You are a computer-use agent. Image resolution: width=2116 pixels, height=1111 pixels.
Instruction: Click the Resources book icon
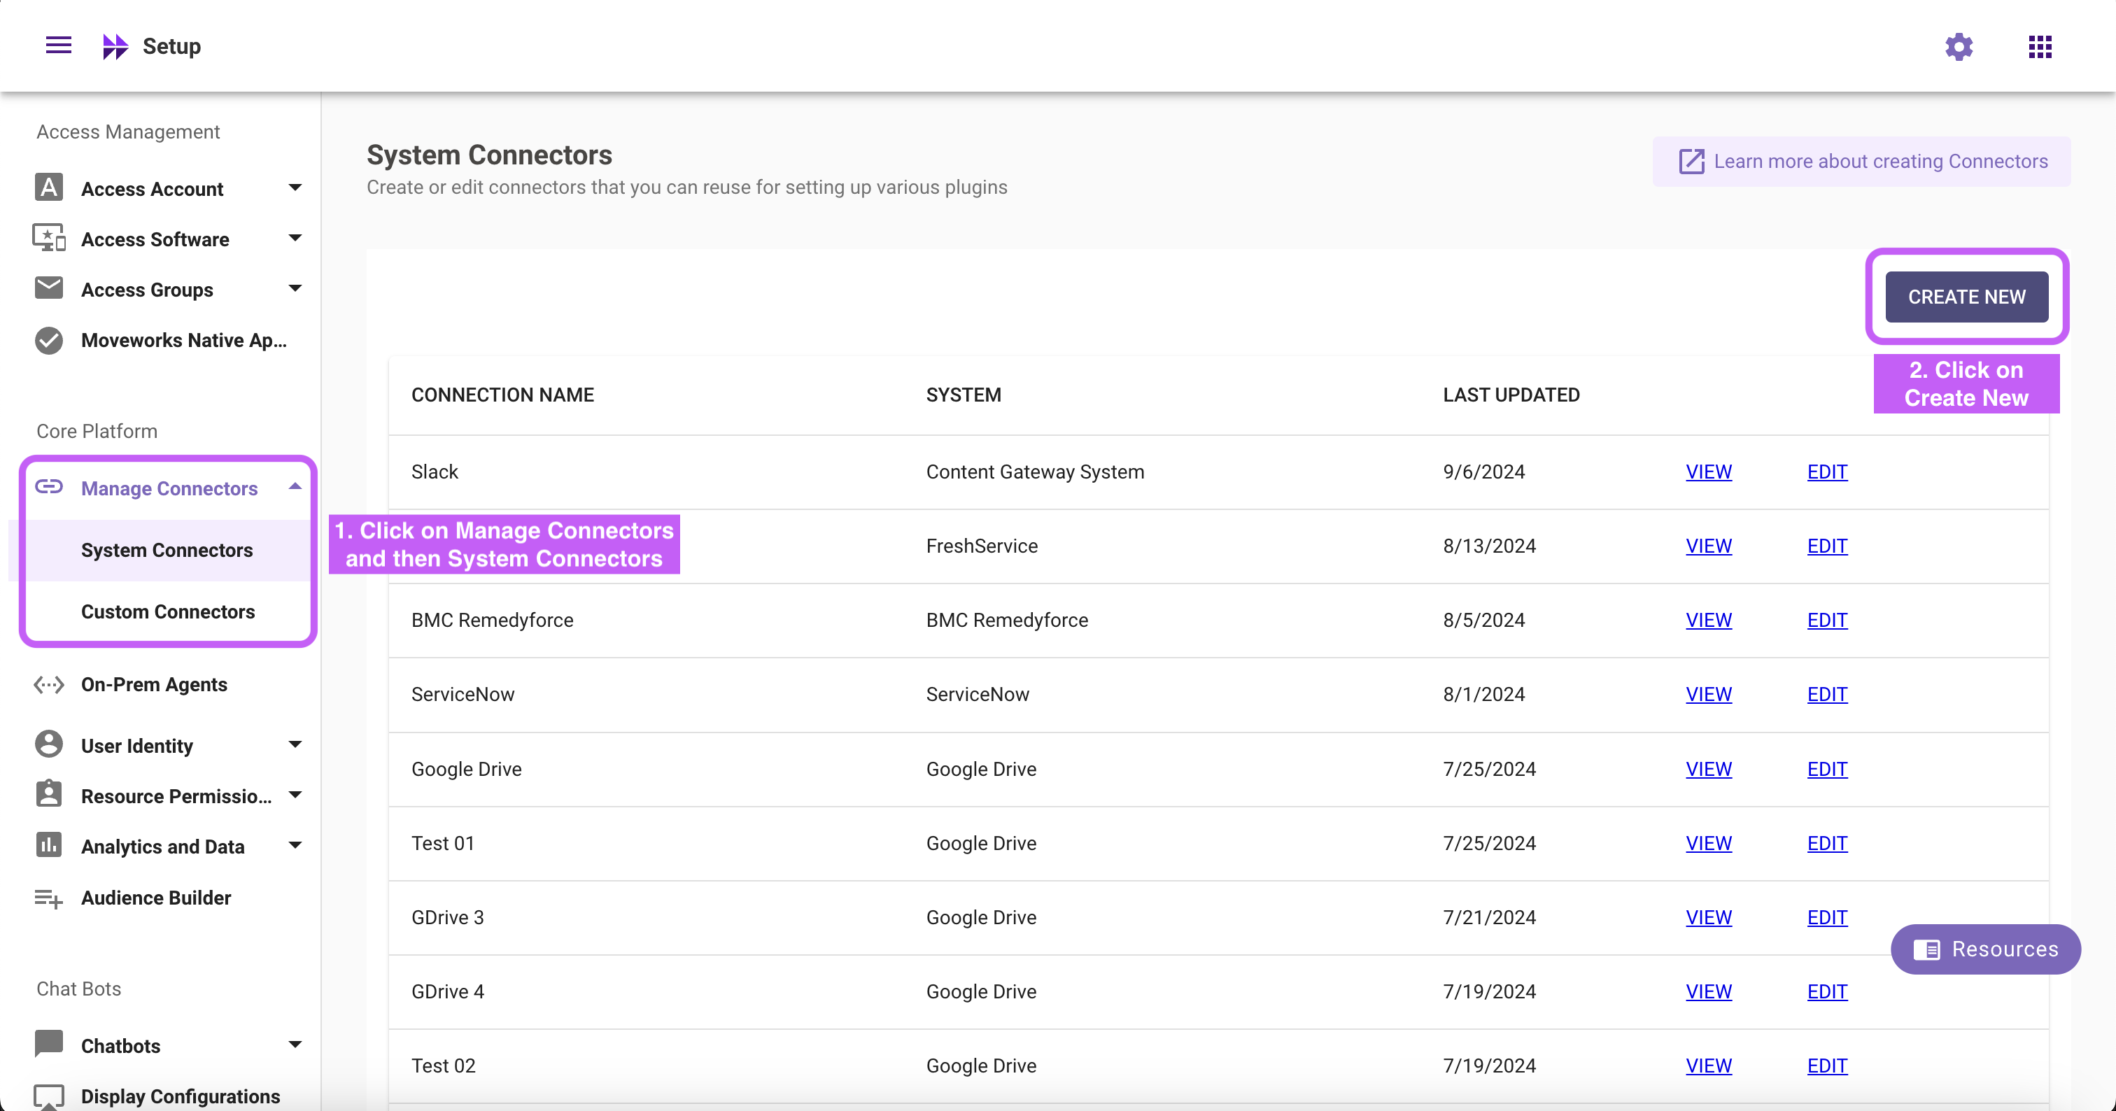pos(1926,950)
